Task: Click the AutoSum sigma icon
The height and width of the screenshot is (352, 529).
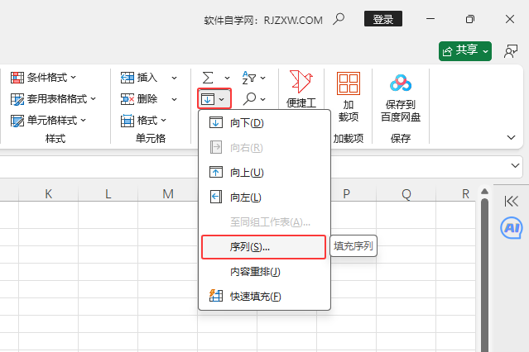Action: 208,78
